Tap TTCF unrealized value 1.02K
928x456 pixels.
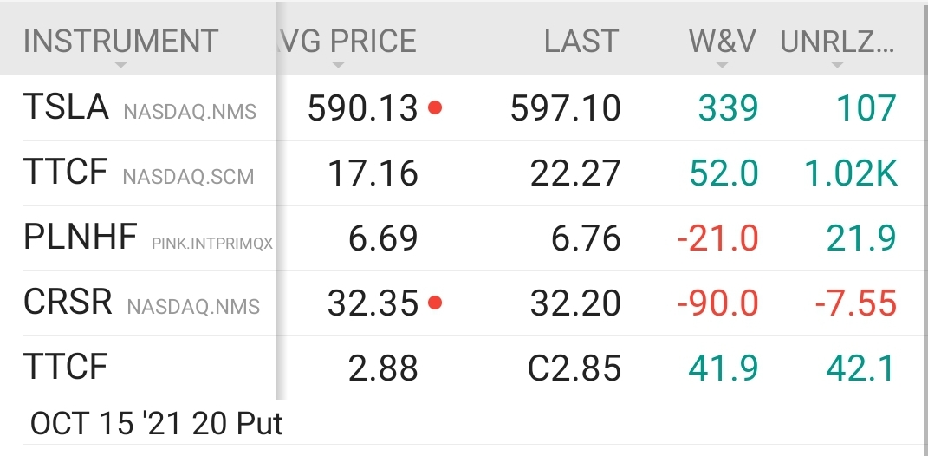click(x=849, y=173)
